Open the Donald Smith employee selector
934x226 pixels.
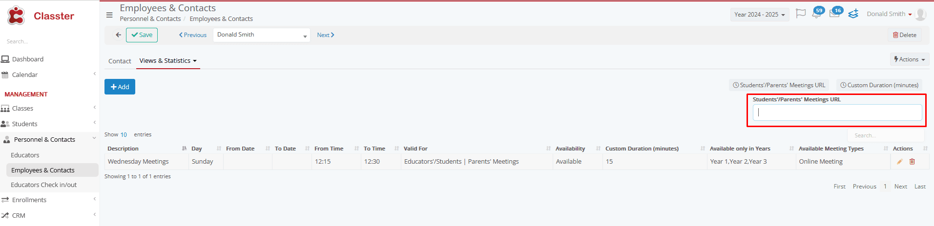(x=262, y=35)
